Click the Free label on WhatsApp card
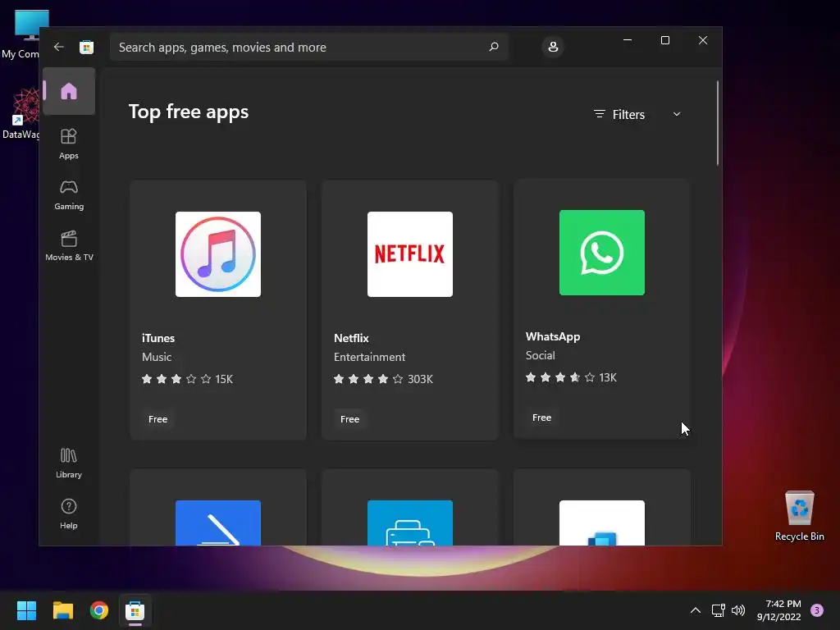 [x=541, y=418]
